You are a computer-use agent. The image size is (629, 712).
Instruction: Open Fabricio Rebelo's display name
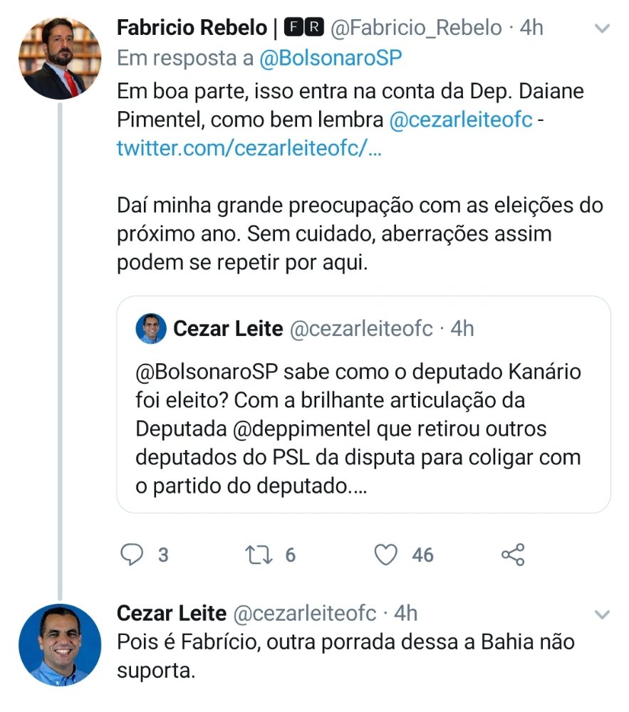[x=190, y=28]
